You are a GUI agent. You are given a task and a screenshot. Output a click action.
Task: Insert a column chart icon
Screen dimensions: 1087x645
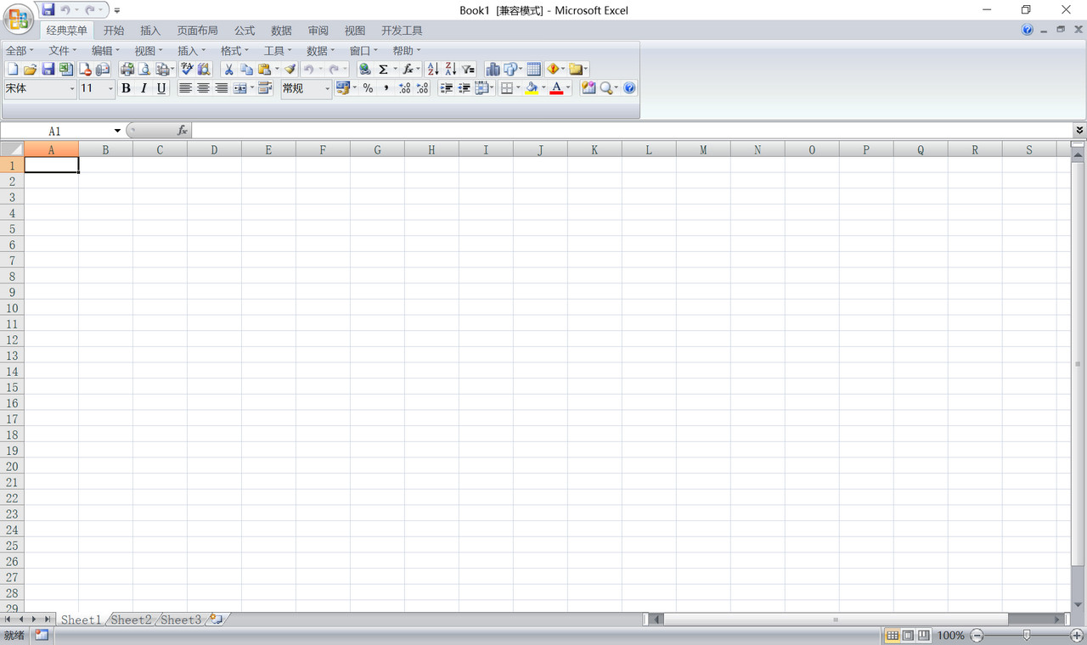click(x=493, y=70)
